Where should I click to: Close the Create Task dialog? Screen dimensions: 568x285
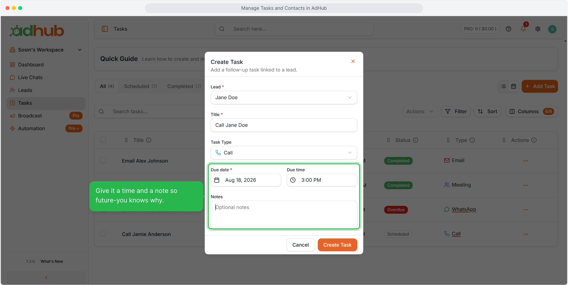click(x=353, y=61)
